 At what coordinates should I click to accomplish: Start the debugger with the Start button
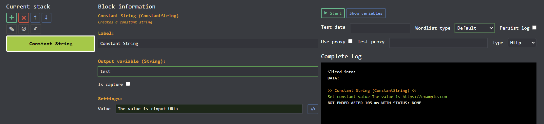[x=333, y=13]
